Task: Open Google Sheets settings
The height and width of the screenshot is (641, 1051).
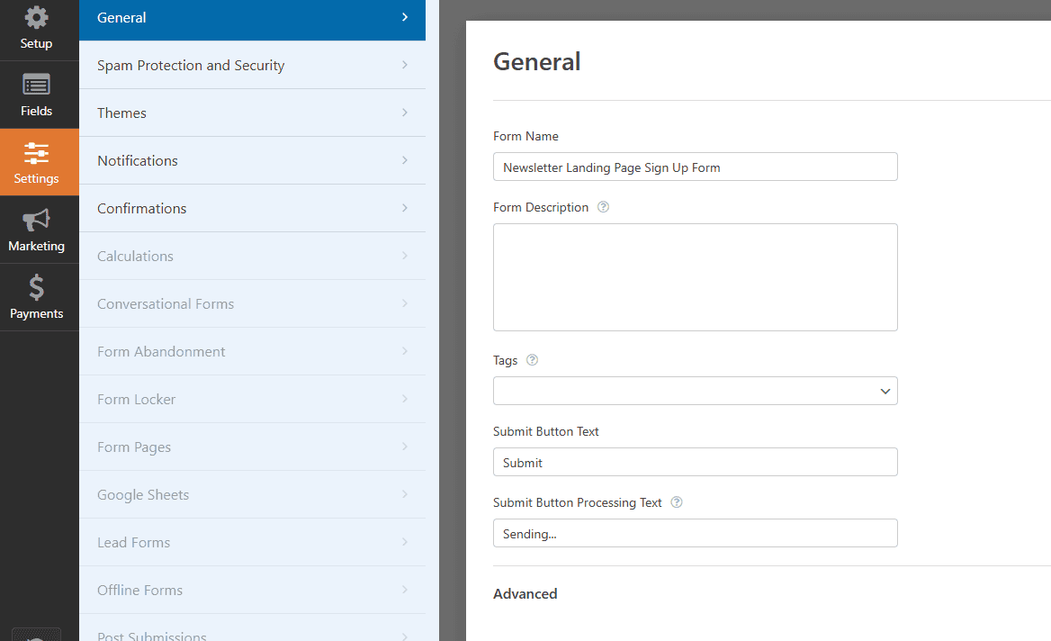Action: click(x=252, y=495)
